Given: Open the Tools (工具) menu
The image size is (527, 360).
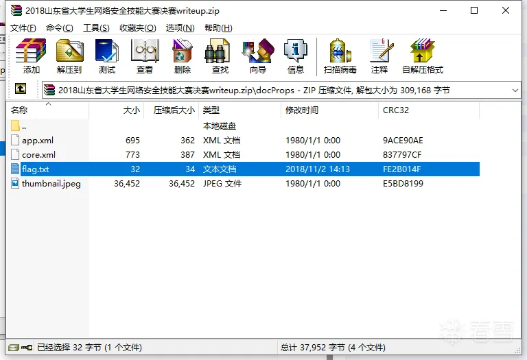Looking at the screenshot, I should click(96, 28).
